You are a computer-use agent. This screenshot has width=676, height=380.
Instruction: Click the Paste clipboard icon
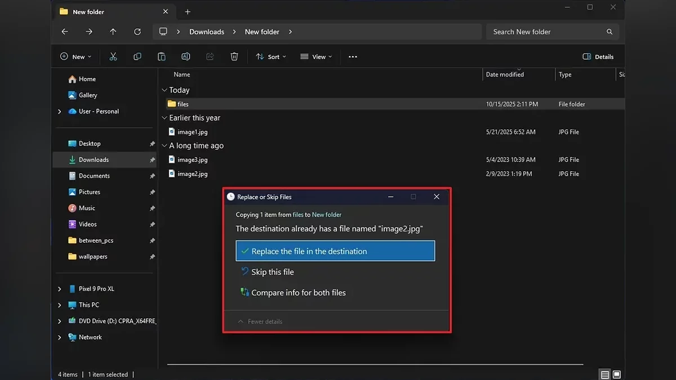pos(162,57)
